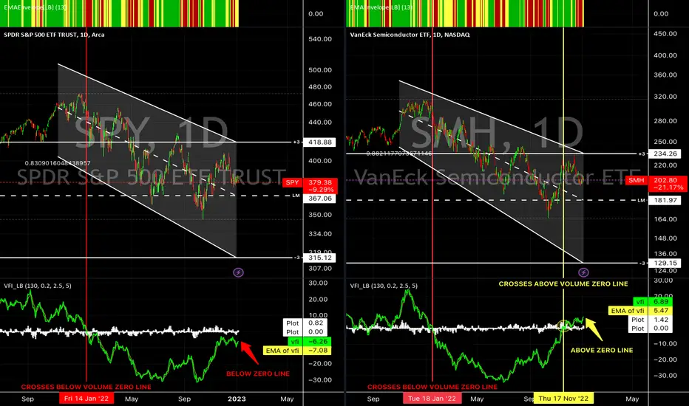Select the green vfi 6.89 value label
This screenshot has height=406, width=689.
[x=652, y=301]
